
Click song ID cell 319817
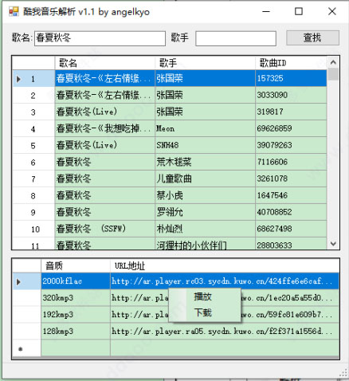point(291,112)
